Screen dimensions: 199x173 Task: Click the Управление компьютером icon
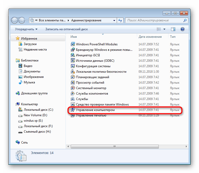tap(73, 110)
